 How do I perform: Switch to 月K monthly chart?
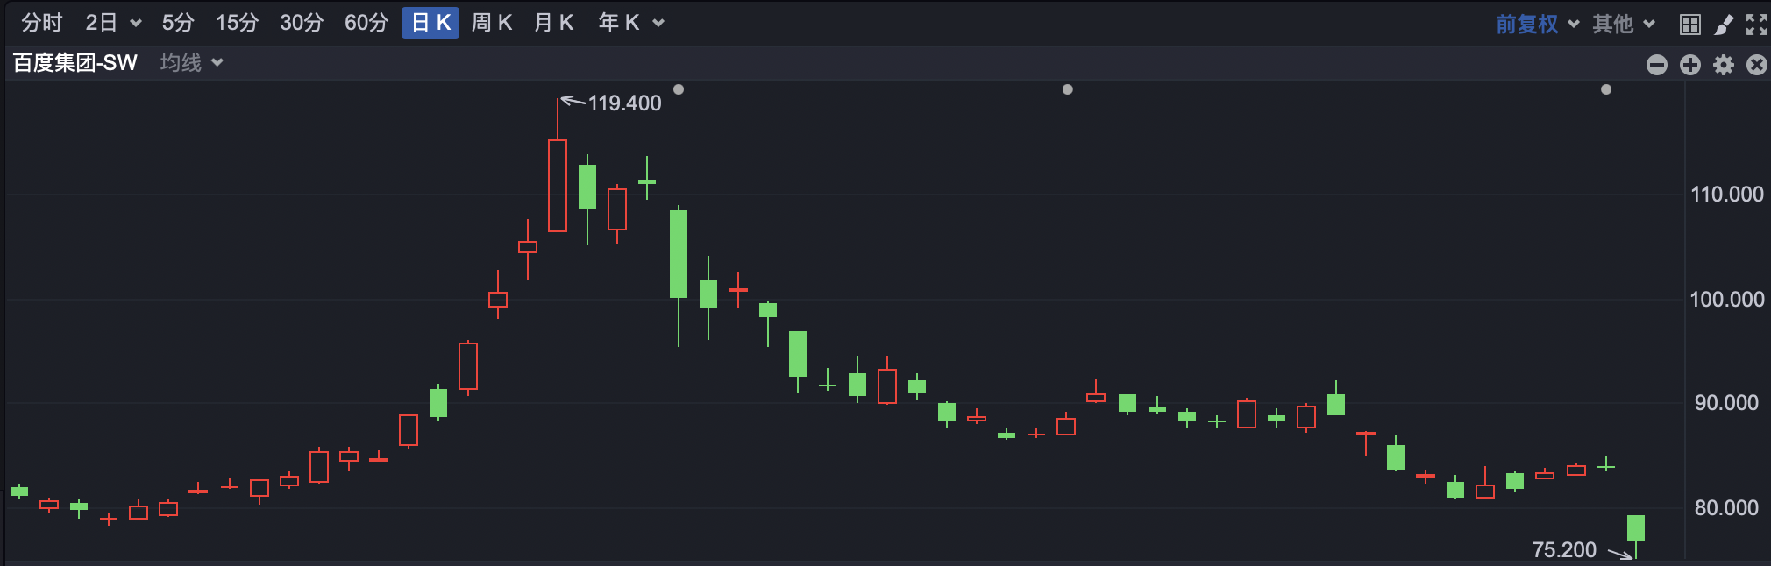553,23
